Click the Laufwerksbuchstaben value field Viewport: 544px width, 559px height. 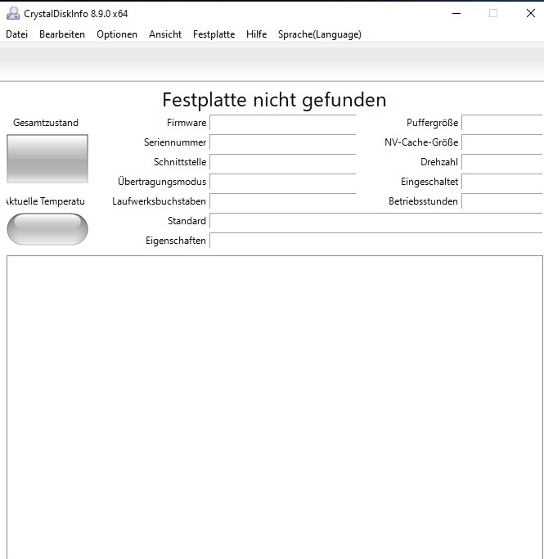[283, 201]
